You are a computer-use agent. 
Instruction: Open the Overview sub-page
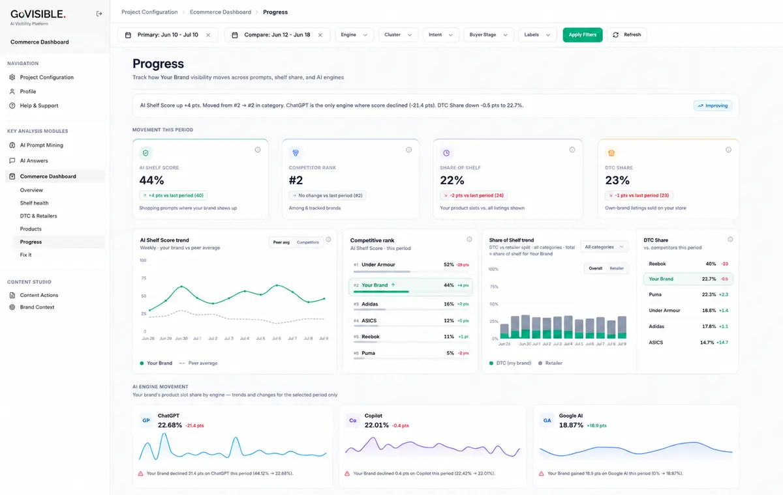(31, 190)
